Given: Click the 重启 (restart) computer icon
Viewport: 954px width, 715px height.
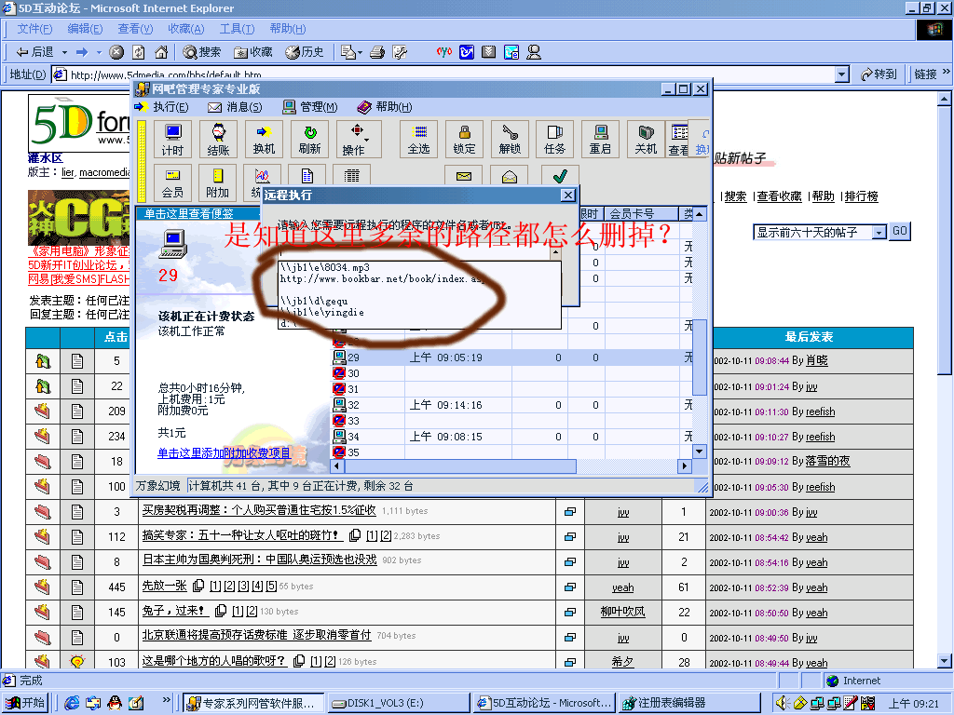Looking at the screenshot, I should coord(600,139).
